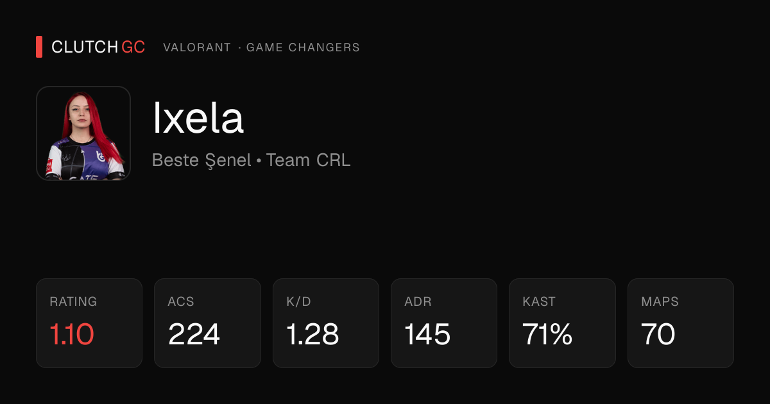This screenshot has height=404, width=770.
Task: Select the MAPS stat card
Action: (681, 323)
